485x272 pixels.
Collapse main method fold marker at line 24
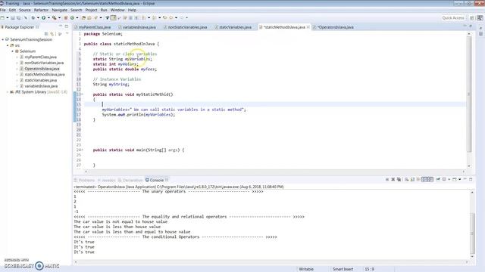coord(83,150)
